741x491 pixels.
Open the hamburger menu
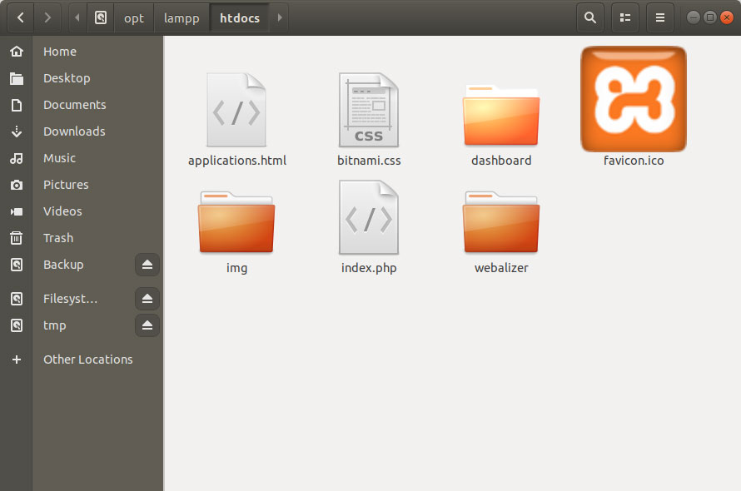pyautogui.click(x=659, y=17)
